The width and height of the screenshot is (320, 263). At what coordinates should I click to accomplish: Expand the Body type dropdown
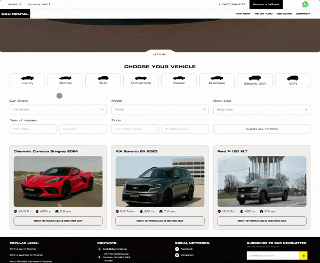click(x=262, y=109)
